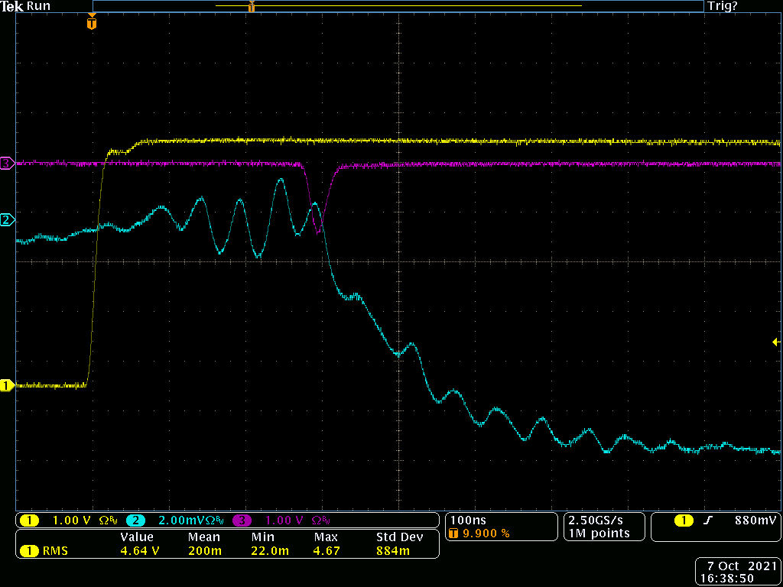783x587 pixels.
Task: Toggle the channel 2 cyan badge
Action: point(135,521)
